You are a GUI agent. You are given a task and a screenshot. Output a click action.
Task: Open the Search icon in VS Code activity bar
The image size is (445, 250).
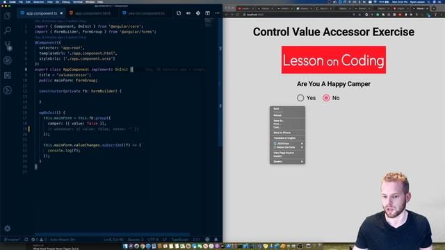click(8, 30)
